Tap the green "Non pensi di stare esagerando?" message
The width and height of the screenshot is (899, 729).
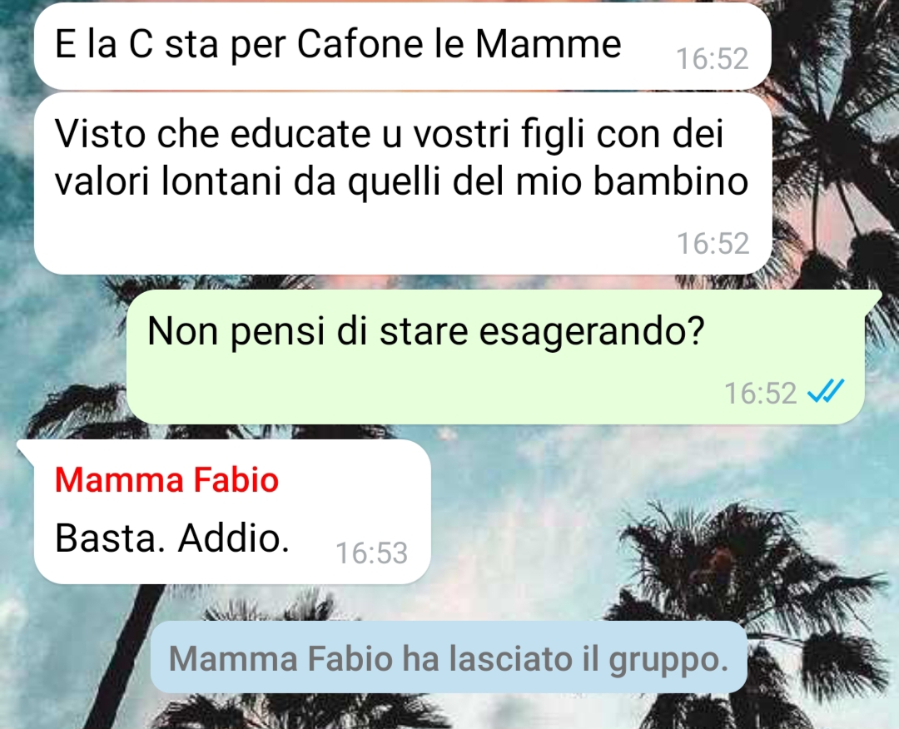tap(495, 357)
